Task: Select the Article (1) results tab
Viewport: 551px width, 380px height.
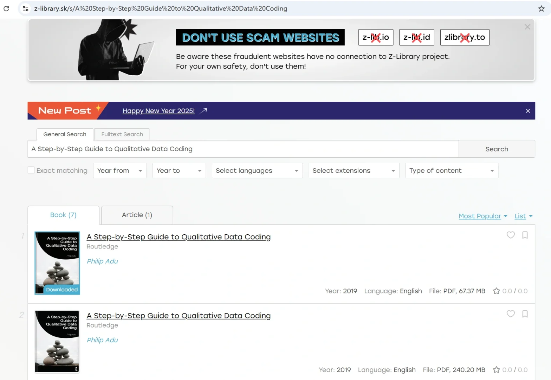Action: pyautogui.click(x=137, y=215)
